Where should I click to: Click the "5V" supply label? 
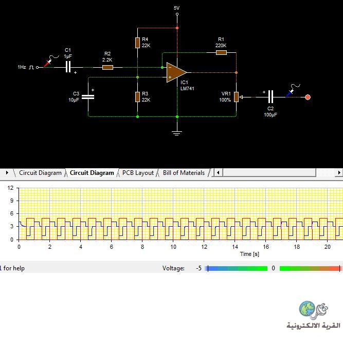point(176,8)
